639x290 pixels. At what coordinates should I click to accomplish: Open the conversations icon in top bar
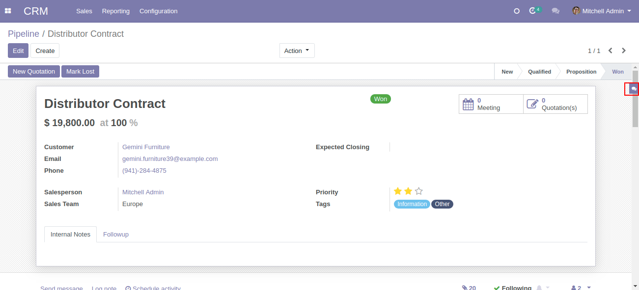[556, 11]
